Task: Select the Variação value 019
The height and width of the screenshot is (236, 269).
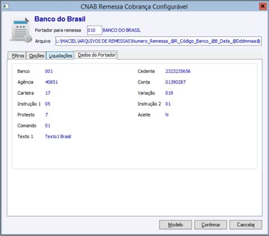Action: coord(169,93)
